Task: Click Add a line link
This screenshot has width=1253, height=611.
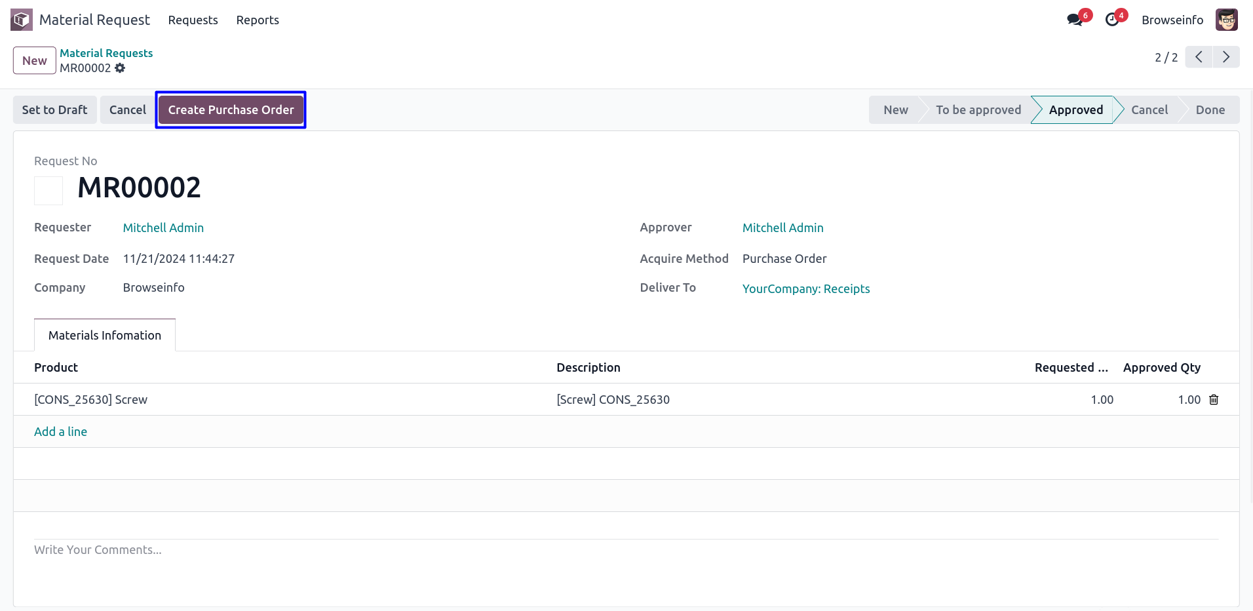Action: 60,432
